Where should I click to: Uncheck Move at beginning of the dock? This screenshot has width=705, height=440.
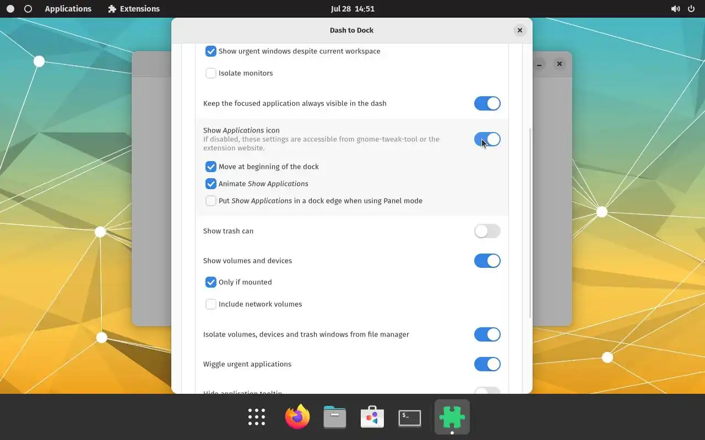210,167
